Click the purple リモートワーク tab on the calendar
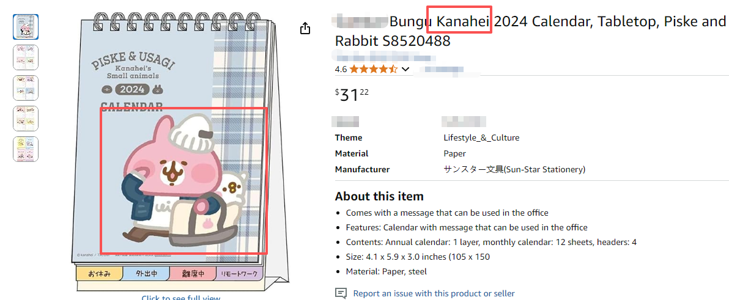Screen dimensions: 729x300 click(x=239, y=274)
